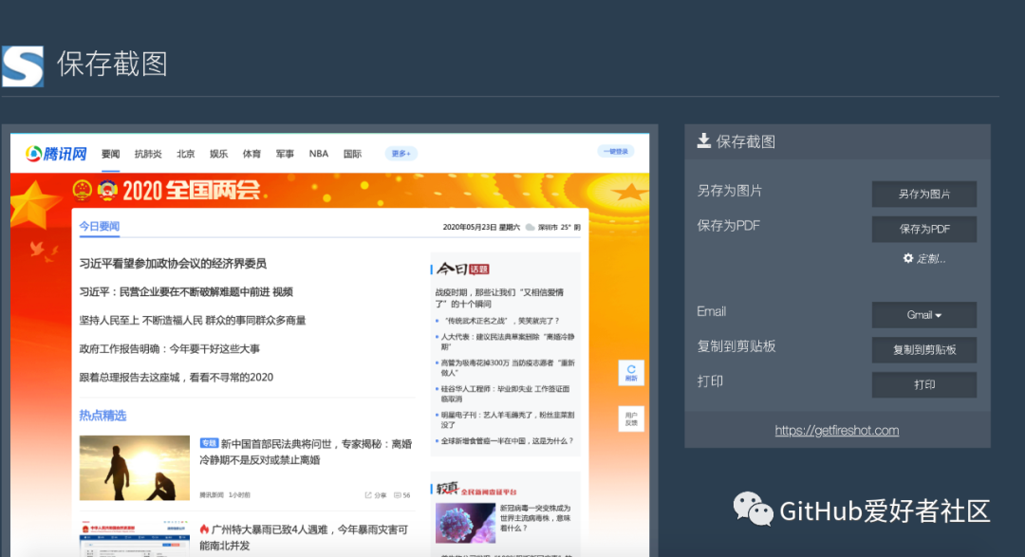The image size is (1025, 557).
Task: Open the https://getfireshot.com link
Action: (x=837, y=430)
